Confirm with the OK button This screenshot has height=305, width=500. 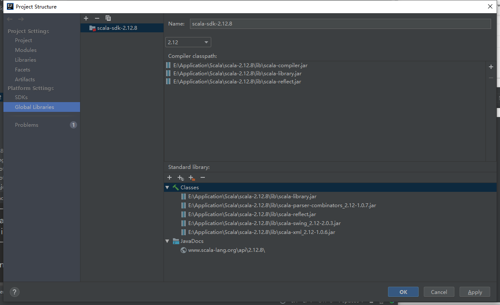403,292
